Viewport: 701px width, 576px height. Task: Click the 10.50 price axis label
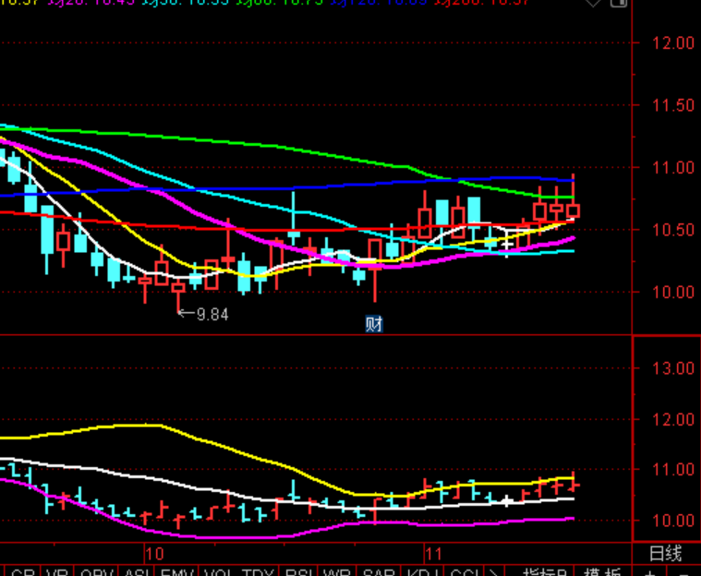point(673,230)
